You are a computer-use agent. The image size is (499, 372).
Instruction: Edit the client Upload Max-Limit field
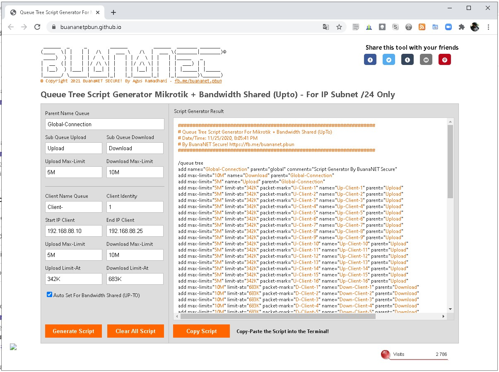coord(74,255)
